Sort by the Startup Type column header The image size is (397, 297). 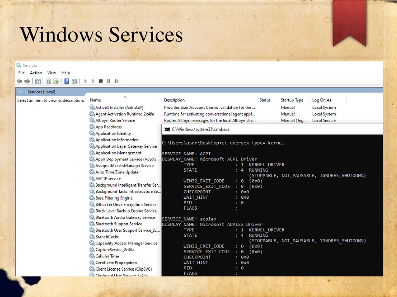tap(292, 100)
